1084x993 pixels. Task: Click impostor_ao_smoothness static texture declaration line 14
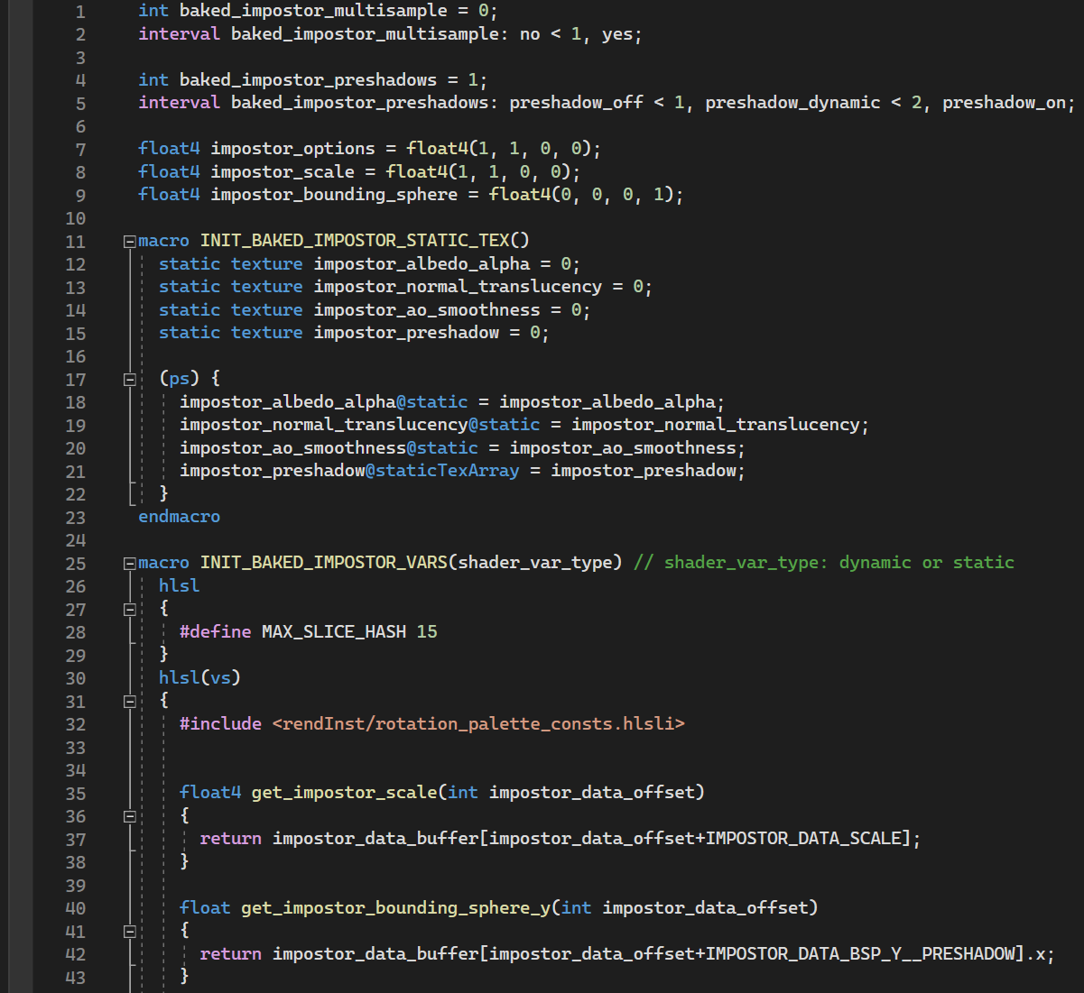(375, 309)
